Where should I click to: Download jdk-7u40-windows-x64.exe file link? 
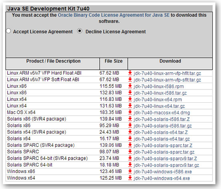point(162,178)
